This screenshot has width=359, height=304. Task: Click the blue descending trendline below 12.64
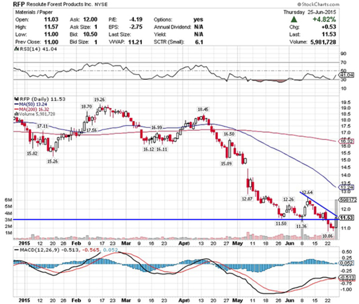coord(319,203)
